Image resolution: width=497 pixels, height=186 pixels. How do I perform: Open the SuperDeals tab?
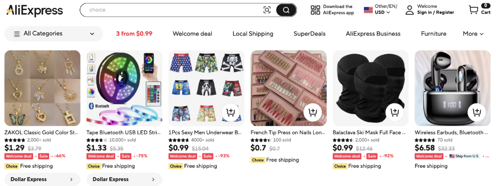[x=309, y=34]
